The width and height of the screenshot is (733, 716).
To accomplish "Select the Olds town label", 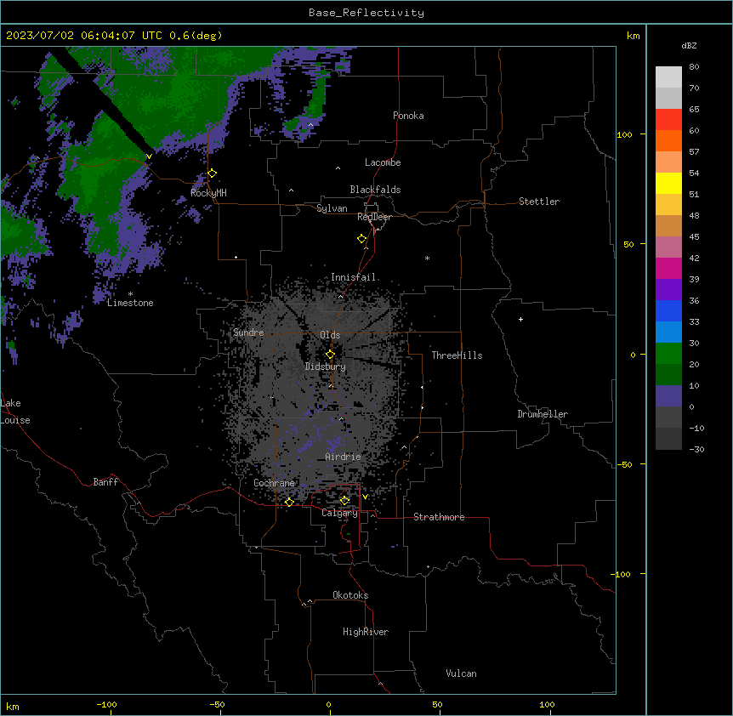I will click(x=330, y=335).
